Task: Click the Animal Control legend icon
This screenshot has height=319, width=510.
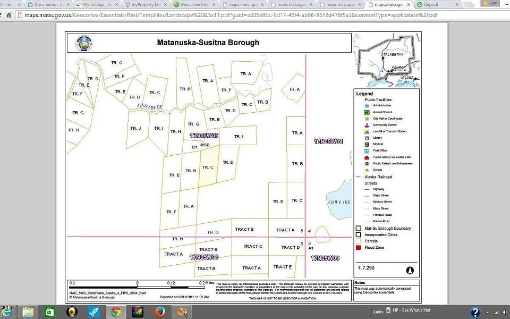Action: point(367,112)
